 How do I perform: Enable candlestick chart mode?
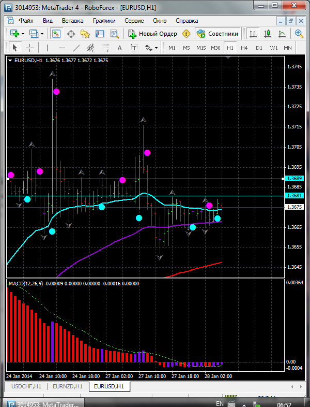(x=268, y=34)
